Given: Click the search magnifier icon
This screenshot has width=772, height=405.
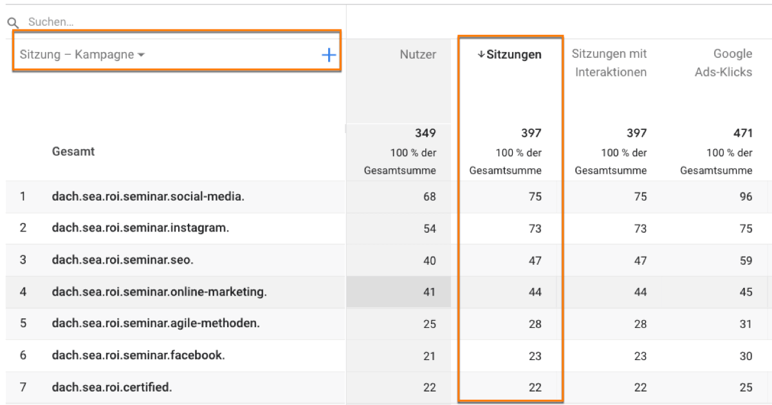Looking at the screenshot, I should 12,21.
